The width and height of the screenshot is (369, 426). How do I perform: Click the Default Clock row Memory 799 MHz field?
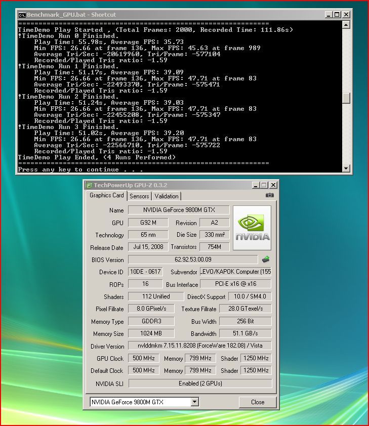click(200, 370)
